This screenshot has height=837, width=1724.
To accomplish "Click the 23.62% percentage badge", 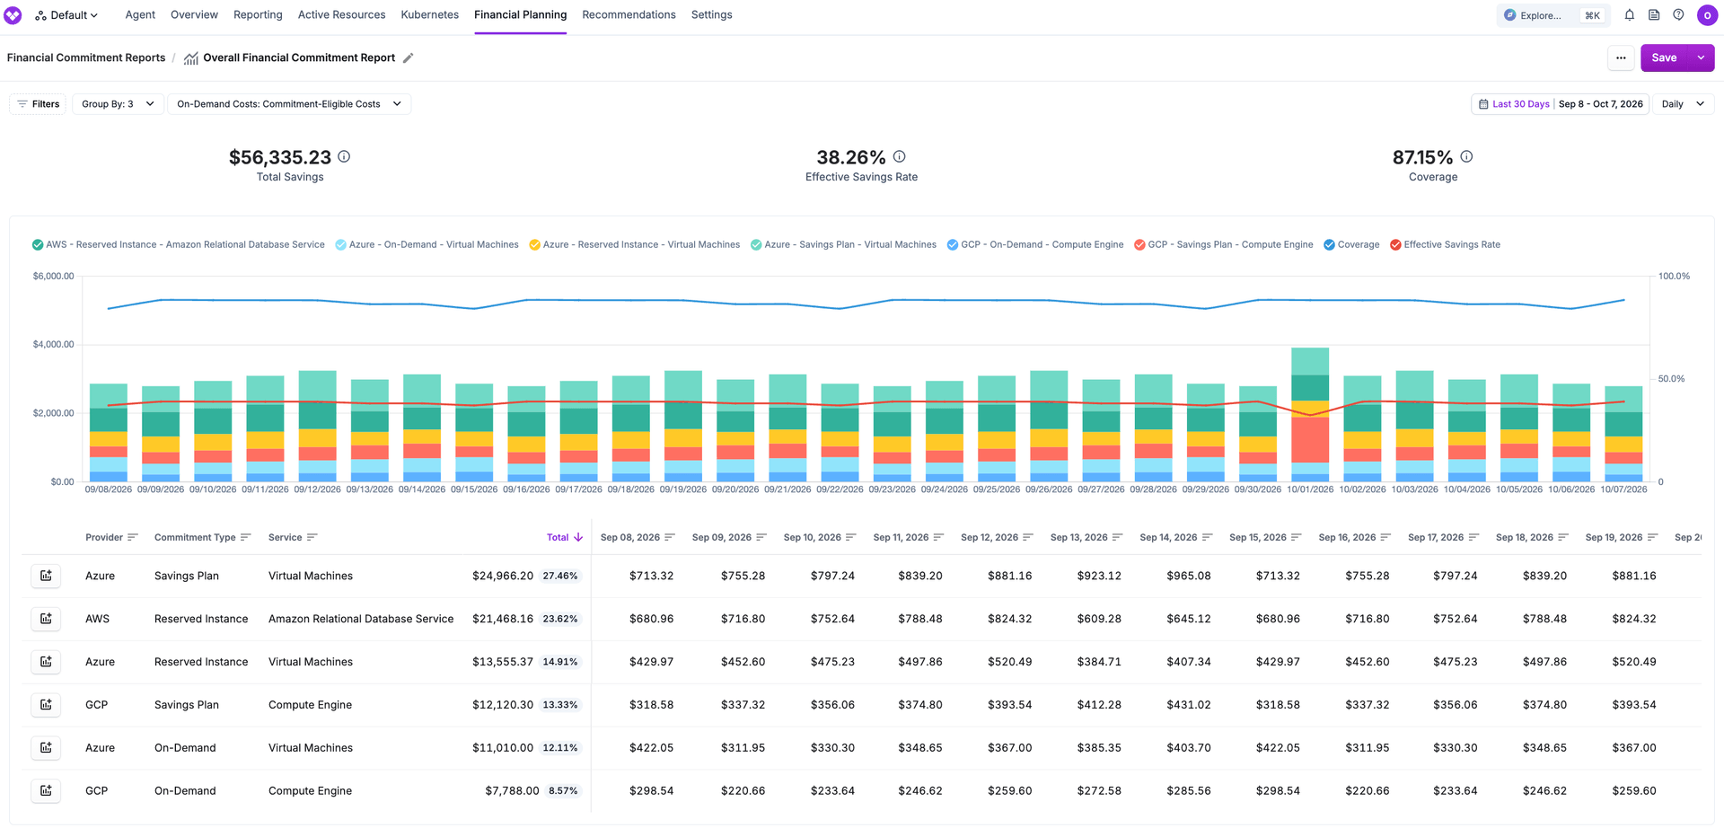I will [x=560, y=619].
